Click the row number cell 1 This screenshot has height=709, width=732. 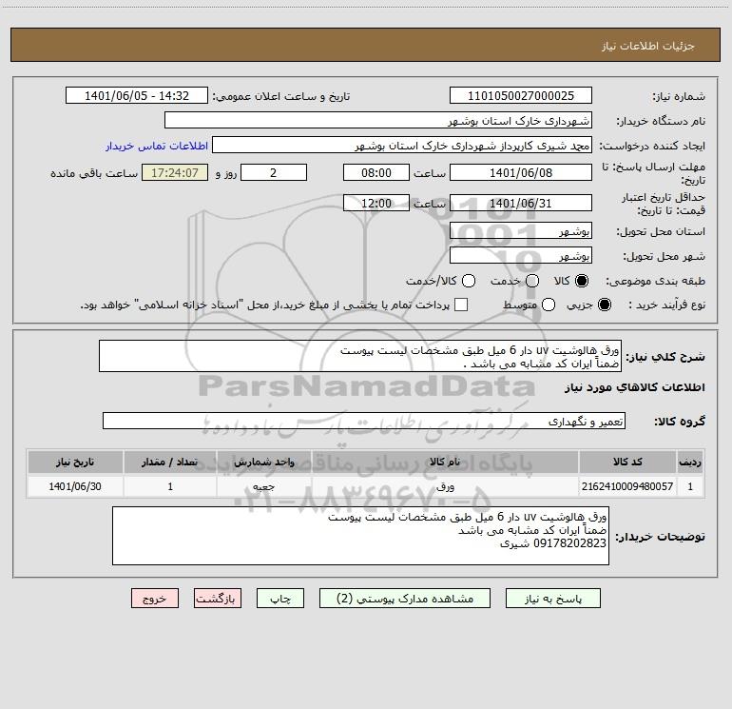[690, 486]
